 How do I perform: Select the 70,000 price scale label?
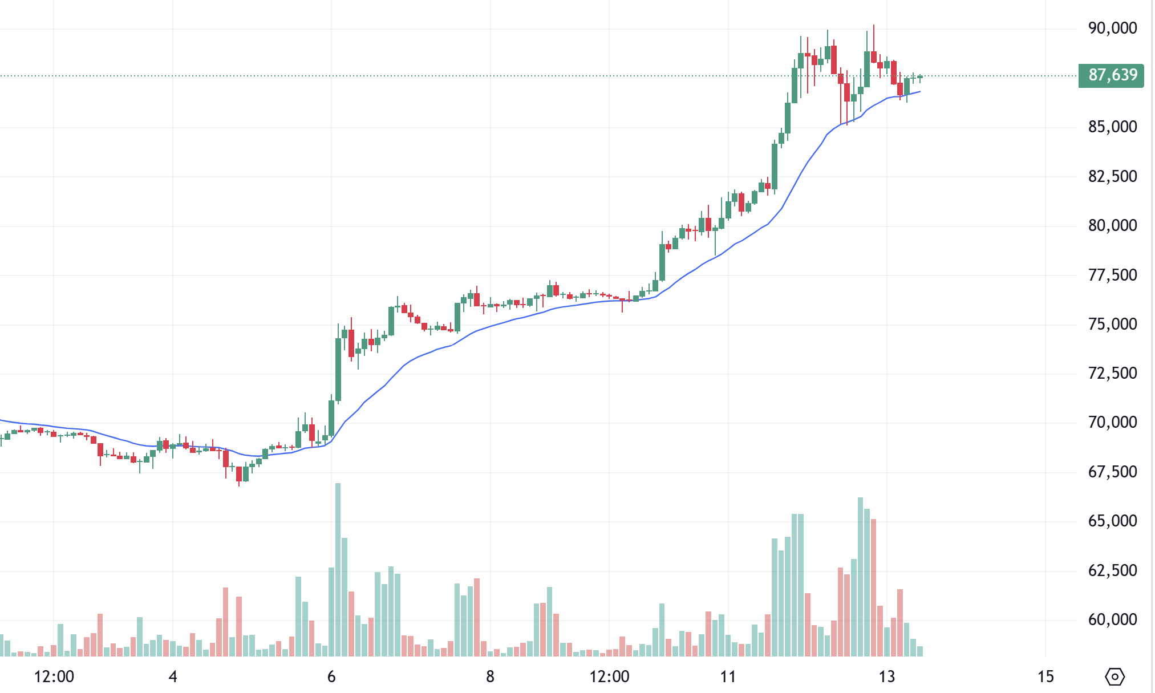click(1112, 422)
